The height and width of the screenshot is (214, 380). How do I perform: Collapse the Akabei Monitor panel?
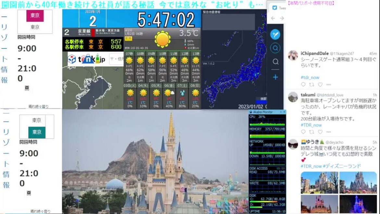coord(281,112)
